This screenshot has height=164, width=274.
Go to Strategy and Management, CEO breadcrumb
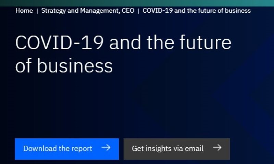pos(88,11)
